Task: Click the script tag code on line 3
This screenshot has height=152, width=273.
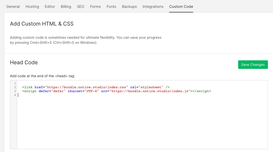Action: click(117, 91)
